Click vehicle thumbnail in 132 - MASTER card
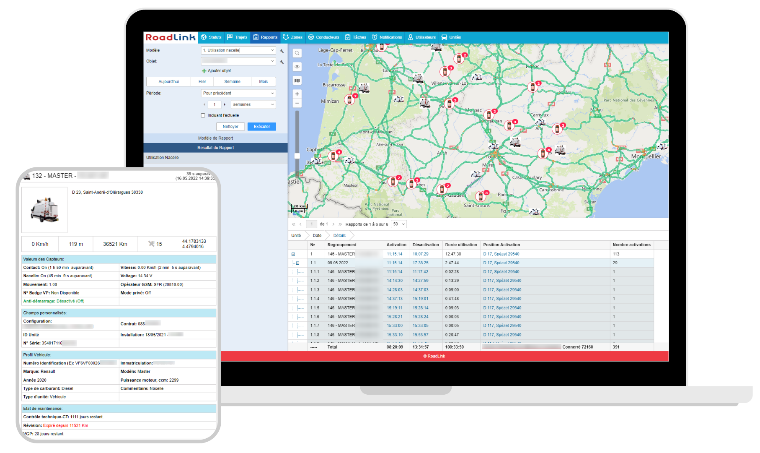The image size is (760, 453). (44, 210)
